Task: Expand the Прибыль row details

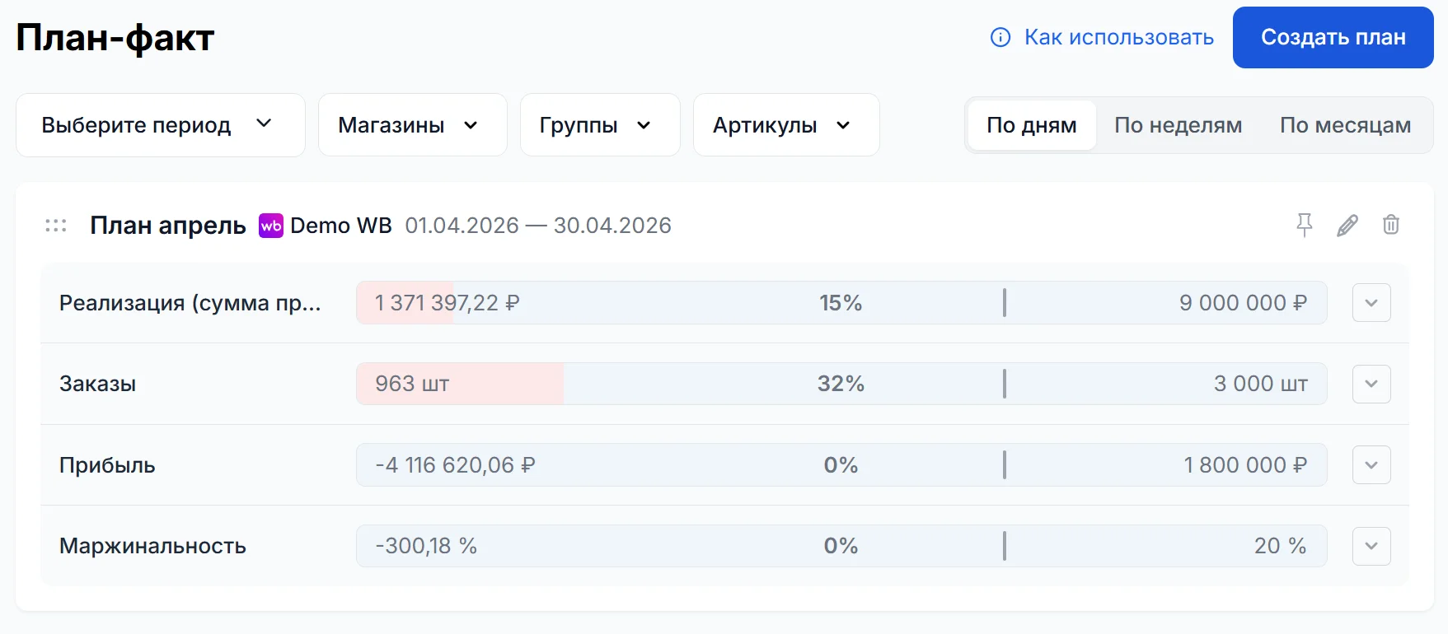Action: pos(1371,465)
